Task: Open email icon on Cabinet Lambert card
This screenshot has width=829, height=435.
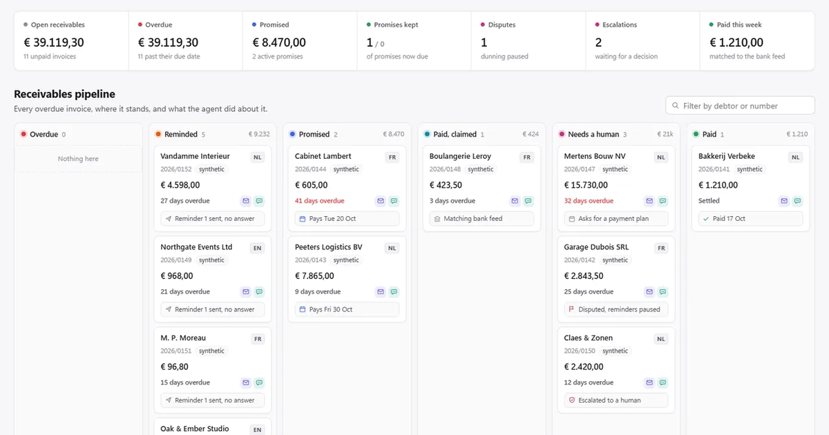Action: pos(380,201)
